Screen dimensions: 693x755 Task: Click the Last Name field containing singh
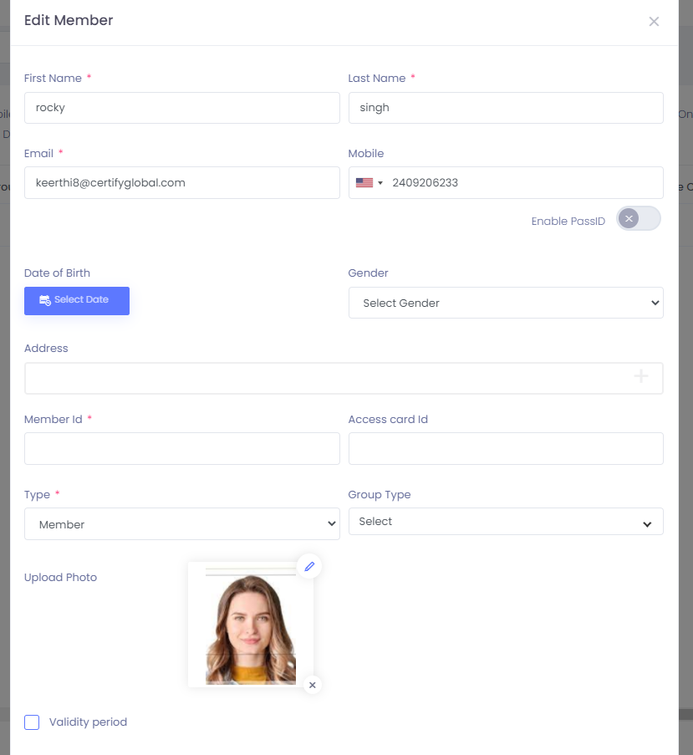coord(506,108)
